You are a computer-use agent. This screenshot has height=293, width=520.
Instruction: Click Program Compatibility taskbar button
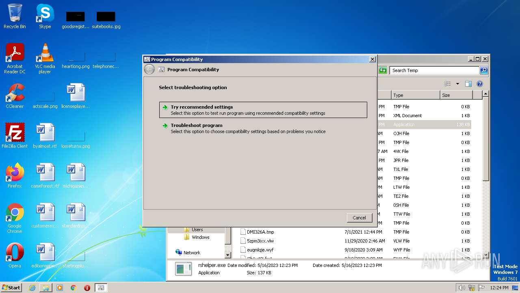pyautogui.click(x=101, y=288)
